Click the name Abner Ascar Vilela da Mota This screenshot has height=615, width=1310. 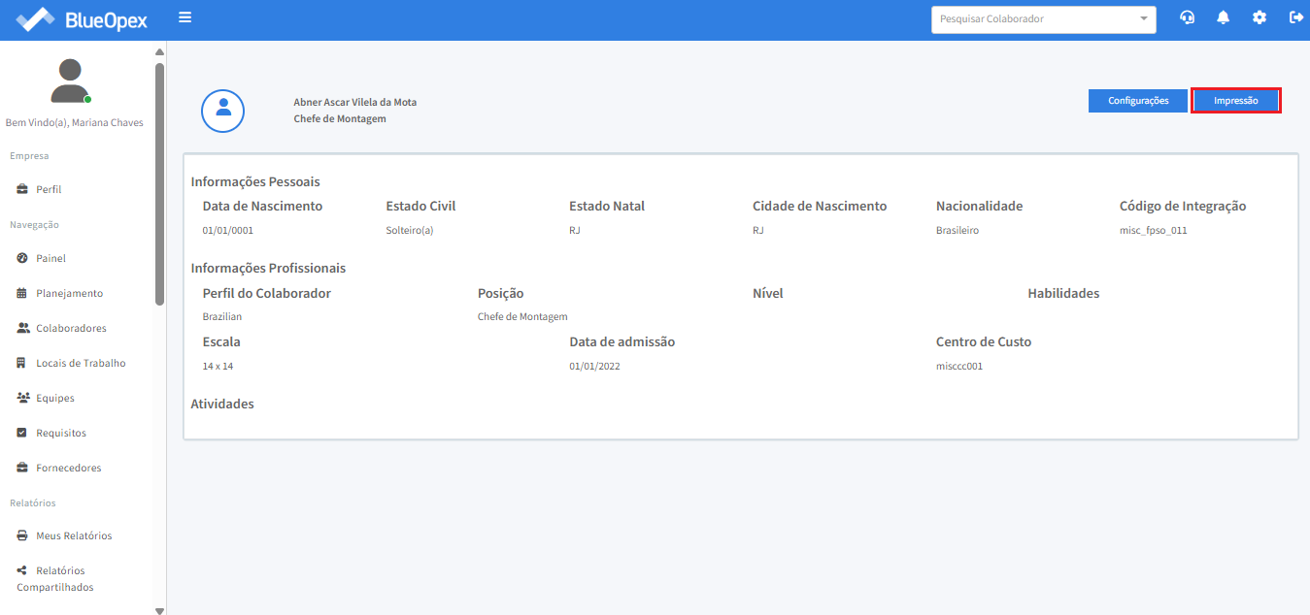[355, 102]
